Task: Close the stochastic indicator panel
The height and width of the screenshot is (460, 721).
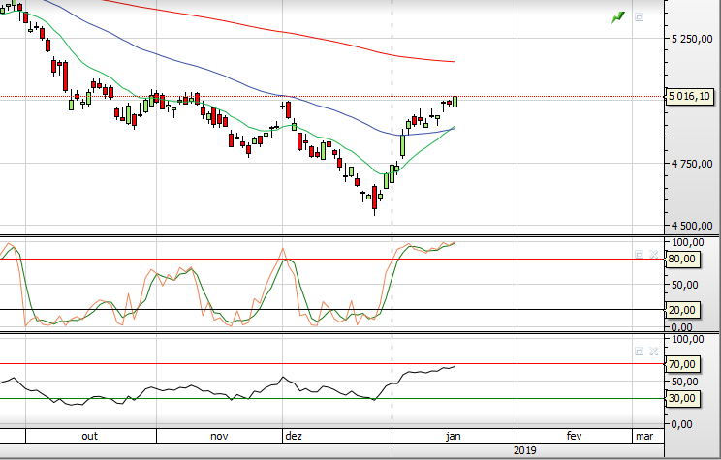Action: pos(653,254)
